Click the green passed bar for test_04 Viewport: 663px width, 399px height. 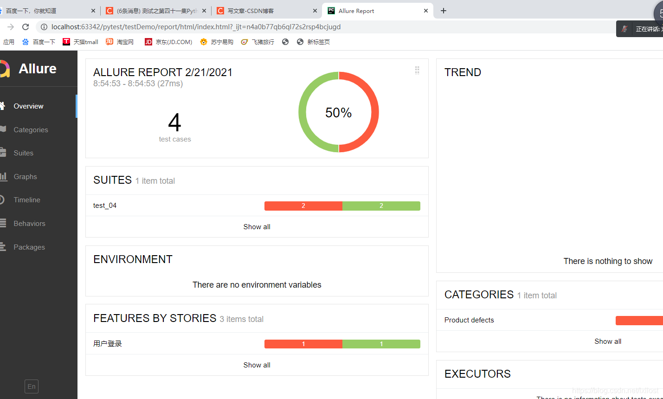[x=381, y=206]
